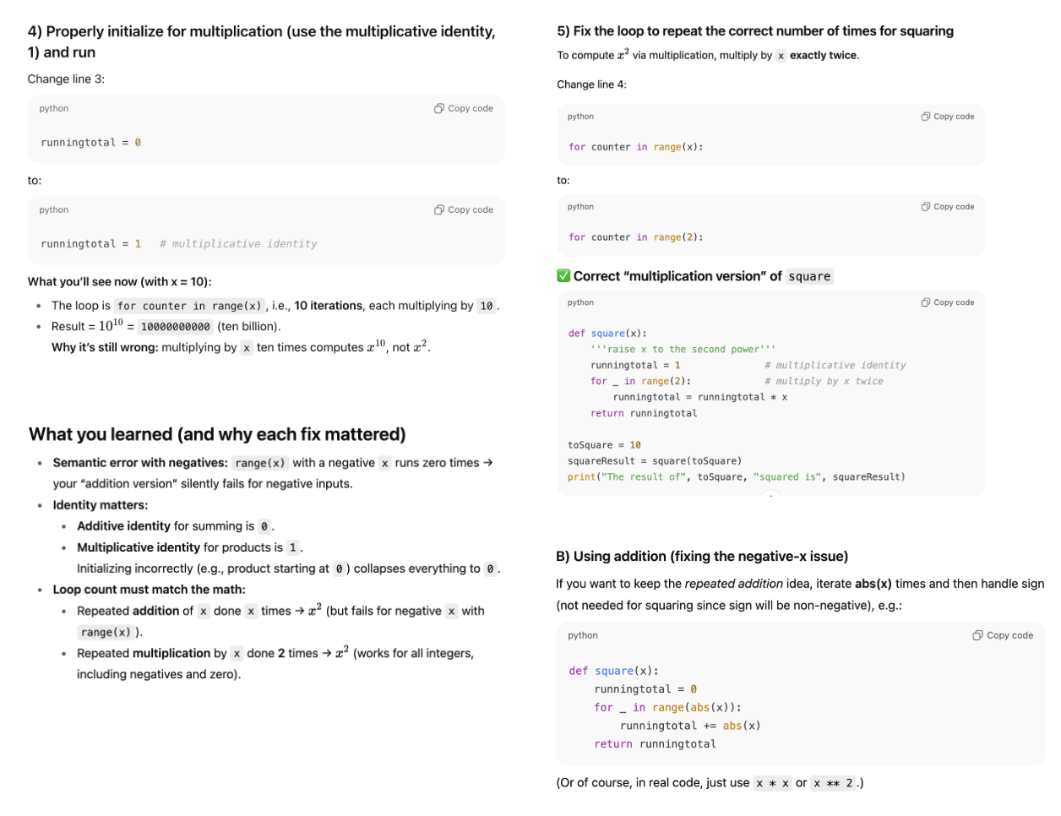The width and height of the screenshot is (1061, 816).
Task: Click the python label on the abs(x) block
Action: coord(583,635)
